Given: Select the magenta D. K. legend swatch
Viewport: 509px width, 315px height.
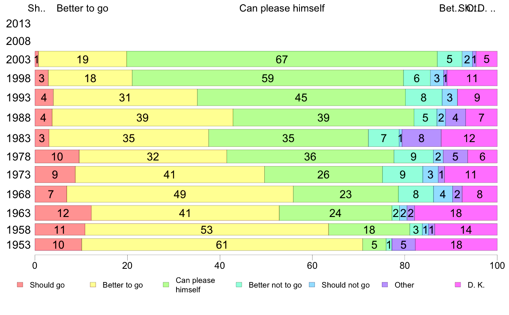Looking at the screenshot, I should point(458,285).
